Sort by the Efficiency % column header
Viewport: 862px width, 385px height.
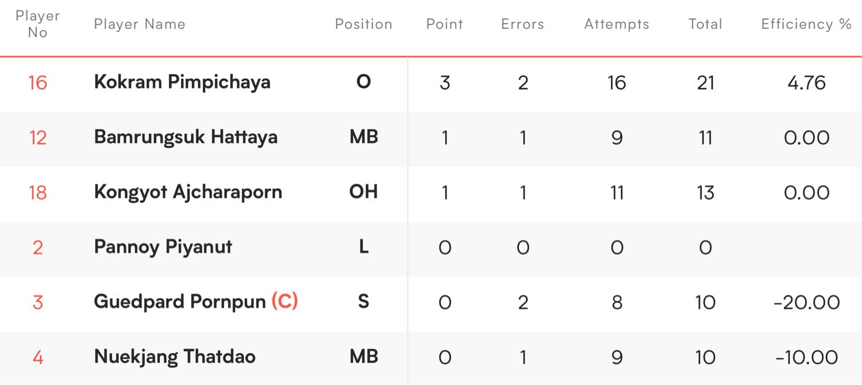806,24
